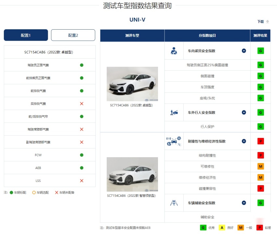Click the M badge for 可维修性

tap(260, 166)
